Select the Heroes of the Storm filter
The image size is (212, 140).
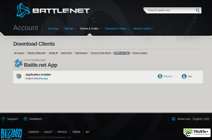[x=101, y=53]
